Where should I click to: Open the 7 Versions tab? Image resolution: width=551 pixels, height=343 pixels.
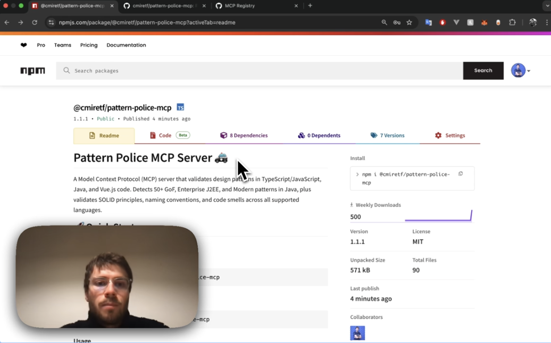387,135
